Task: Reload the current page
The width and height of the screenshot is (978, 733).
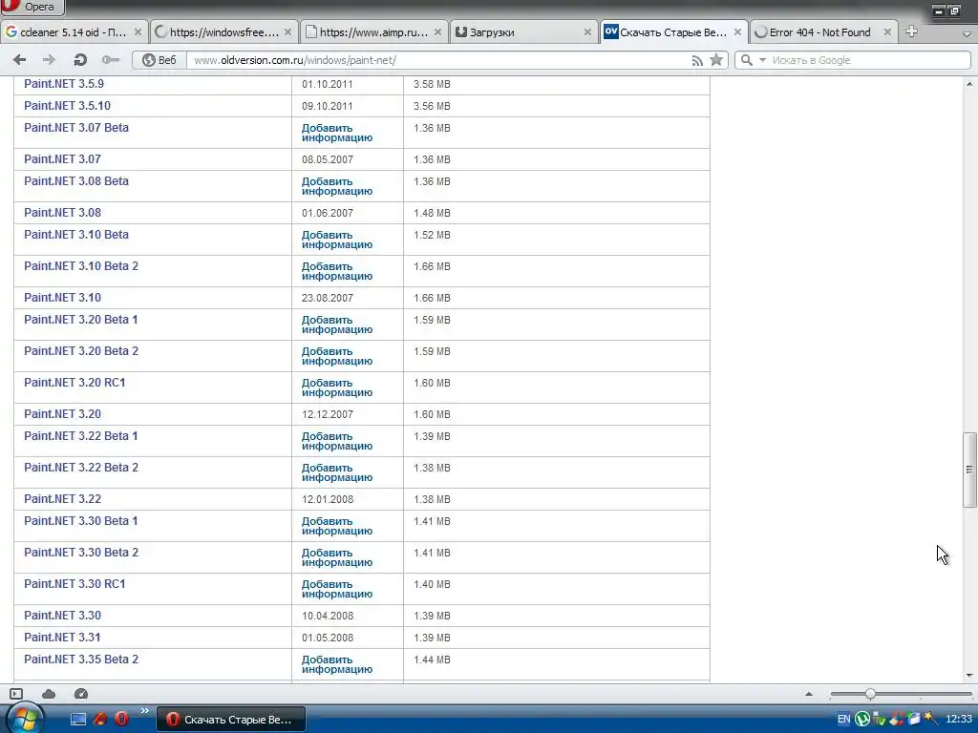Action: [80, 60]
